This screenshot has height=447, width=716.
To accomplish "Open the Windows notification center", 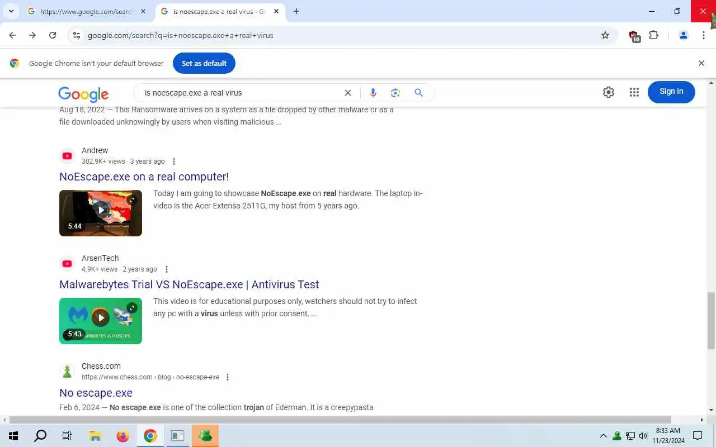I will (x=698, y=436).
